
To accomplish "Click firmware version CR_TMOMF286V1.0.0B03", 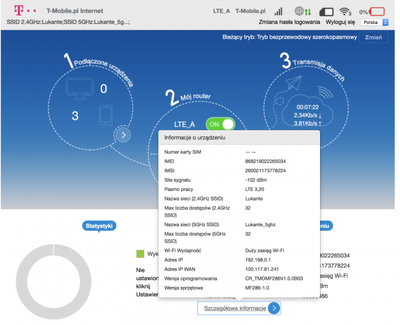I will click(274, 279).
